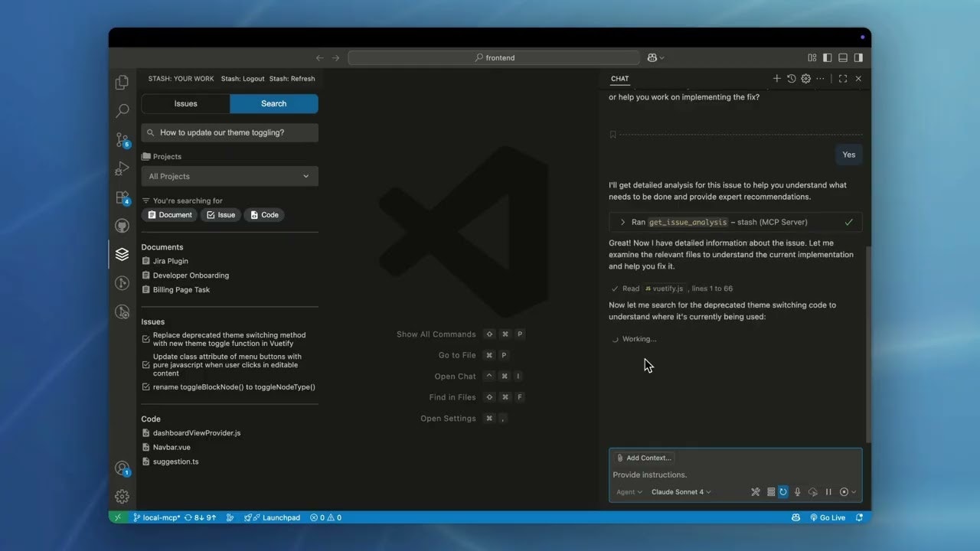Open the Explorer files icon
The image size is (980, 551).
coord(122,83)
